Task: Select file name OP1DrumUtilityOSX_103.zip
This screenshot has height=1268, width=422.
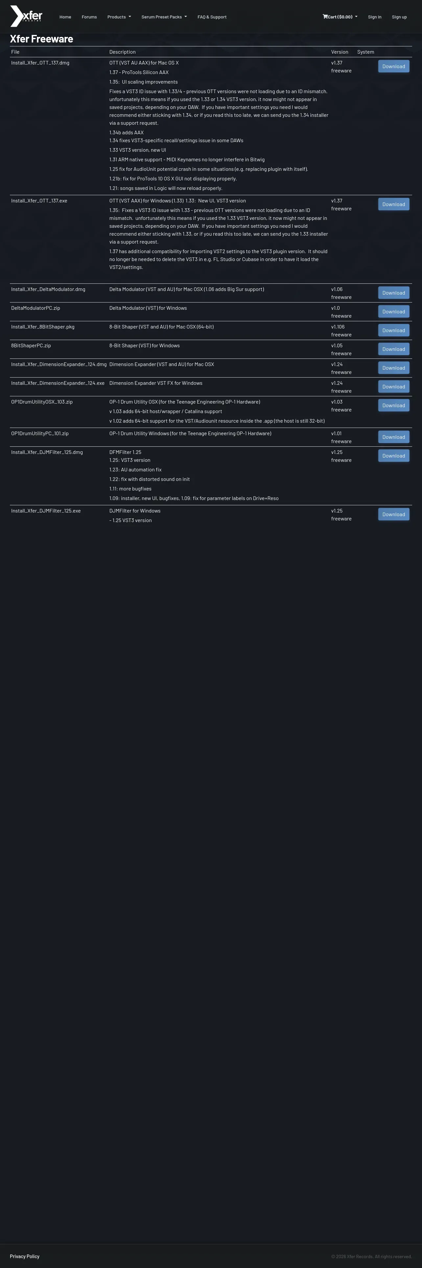Action: tap(42, 401)
